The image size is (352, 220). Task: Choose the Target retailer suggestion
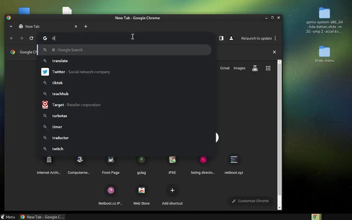125,105
